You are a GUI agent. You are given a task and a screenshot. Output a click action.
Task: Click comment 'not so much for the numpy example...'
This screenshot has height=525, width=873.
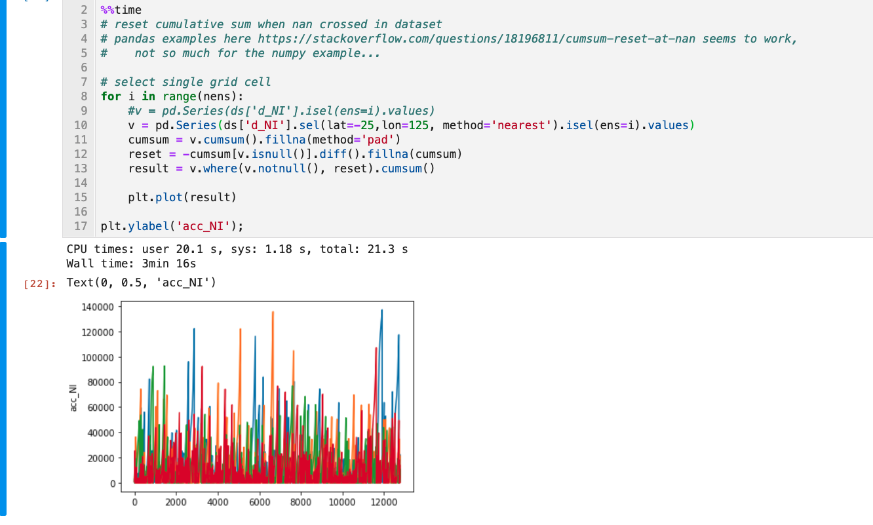pos(258,53)
